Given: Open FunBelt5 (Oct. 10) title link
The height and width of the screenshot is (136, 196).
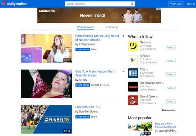Looking at the screenshot, I should click(88, 107).
